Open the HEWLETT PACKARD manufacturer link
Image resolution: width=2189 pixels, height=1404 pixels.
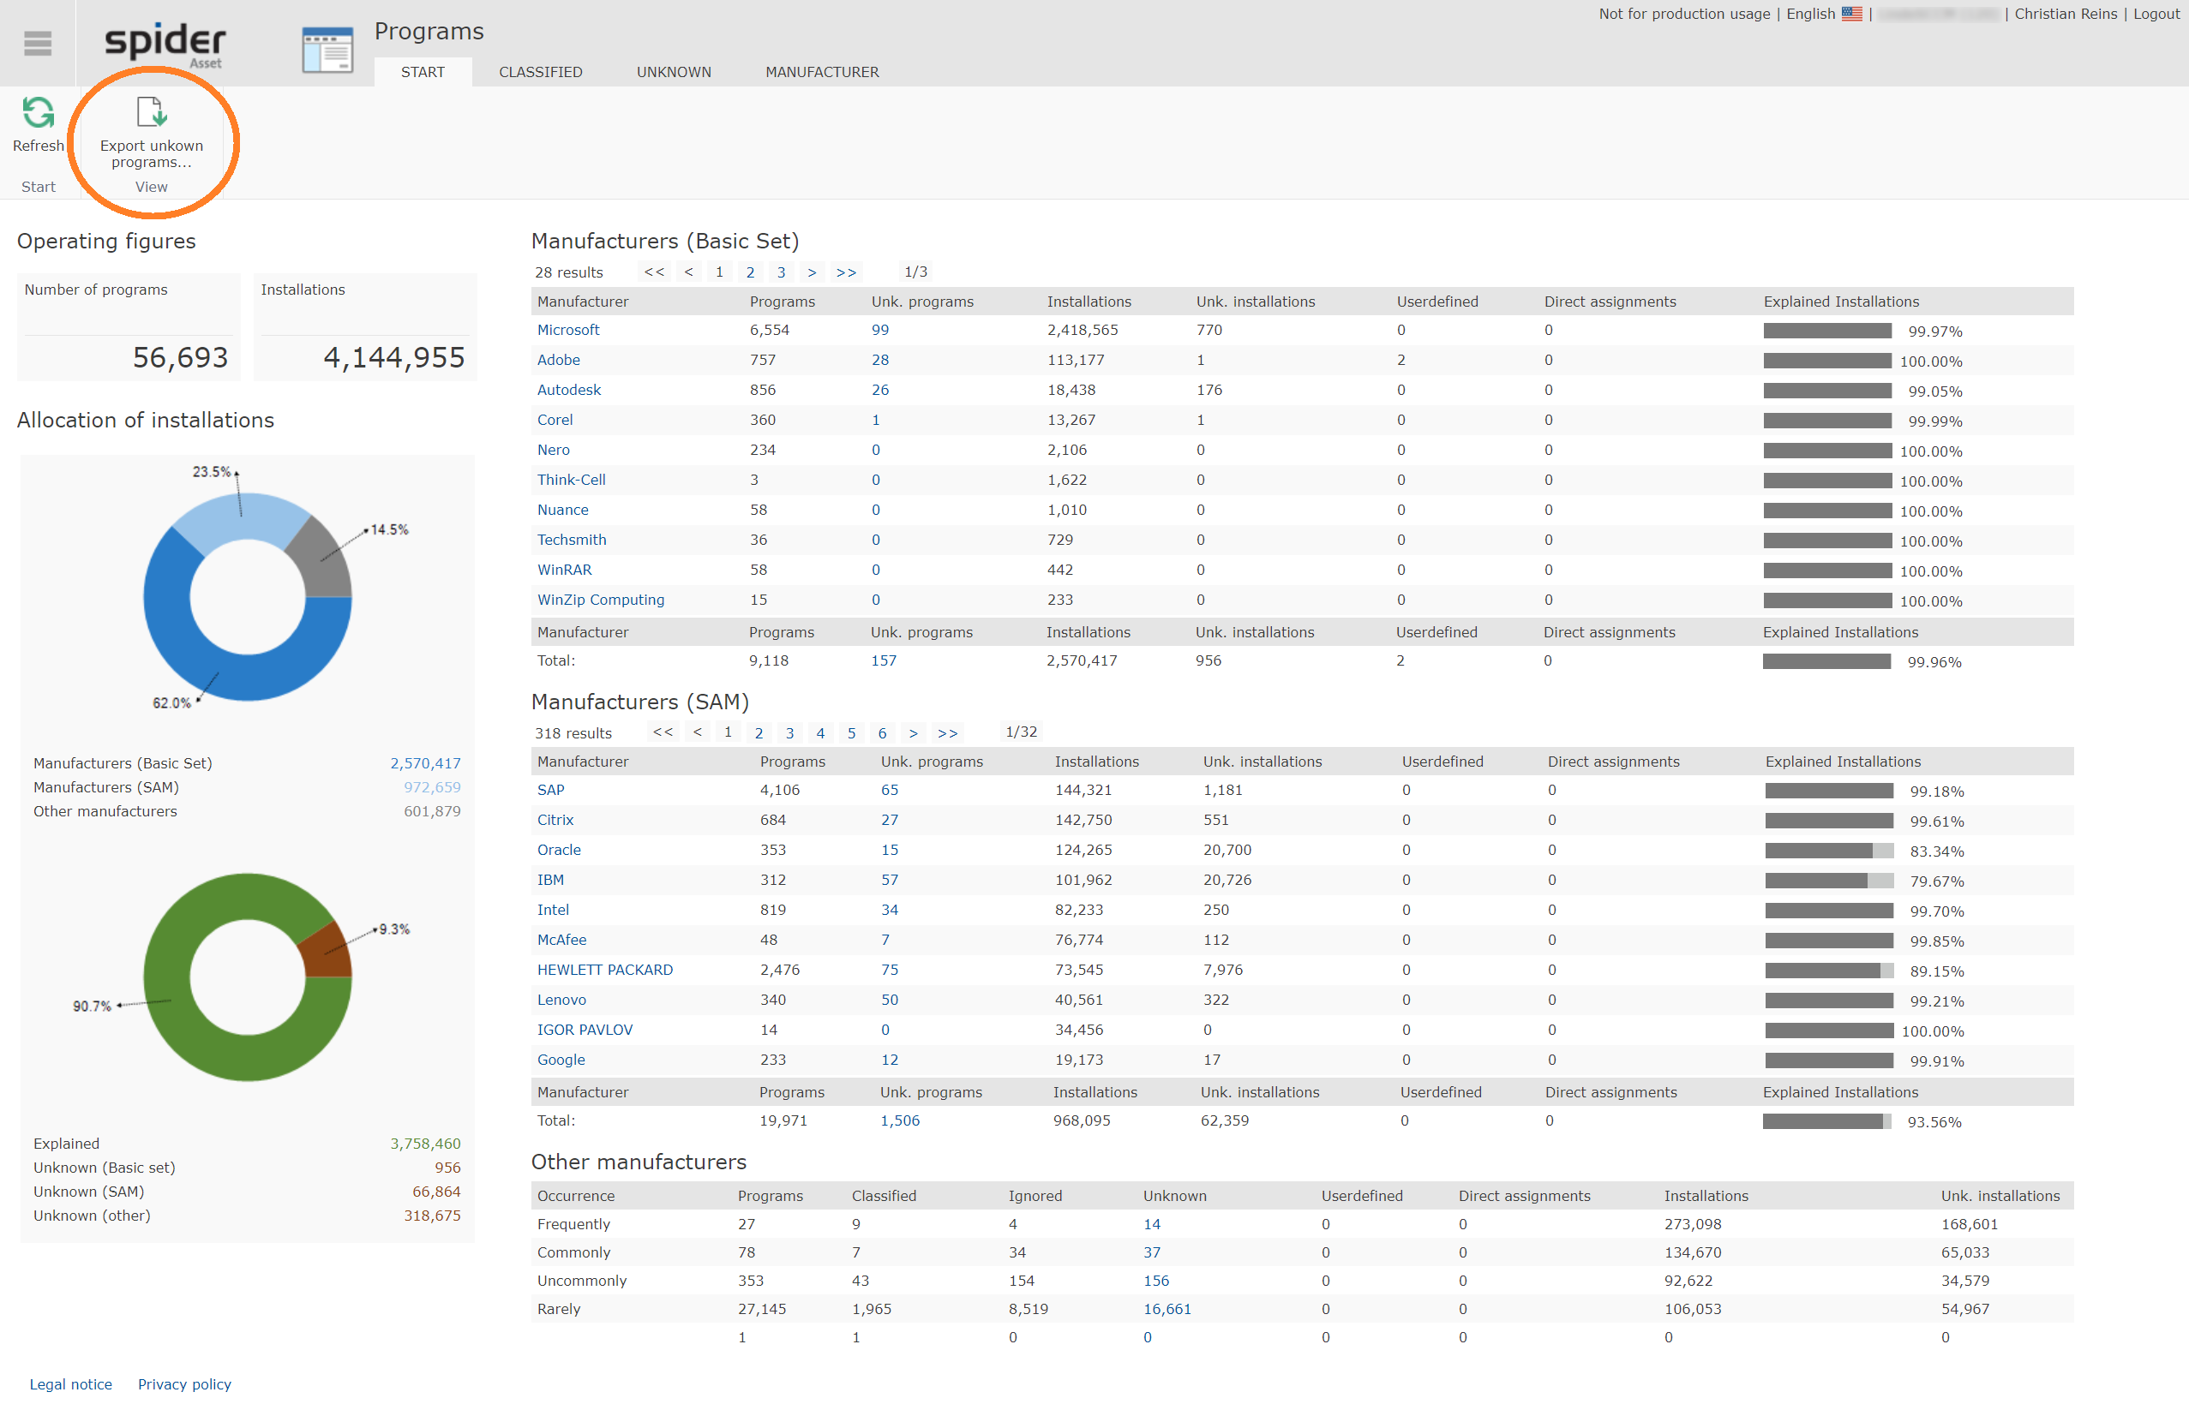coord(605,970)
